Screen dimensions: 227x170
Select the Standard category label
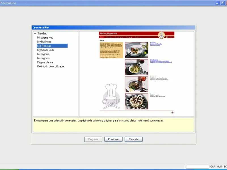(42, 33)
